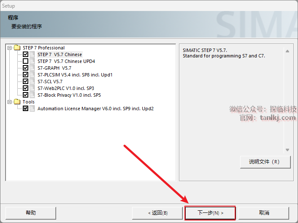Uncheck the S7-Web2PLC V1.0 checkbox
This screenshot has height=223, width=298.
coord(25,88)
